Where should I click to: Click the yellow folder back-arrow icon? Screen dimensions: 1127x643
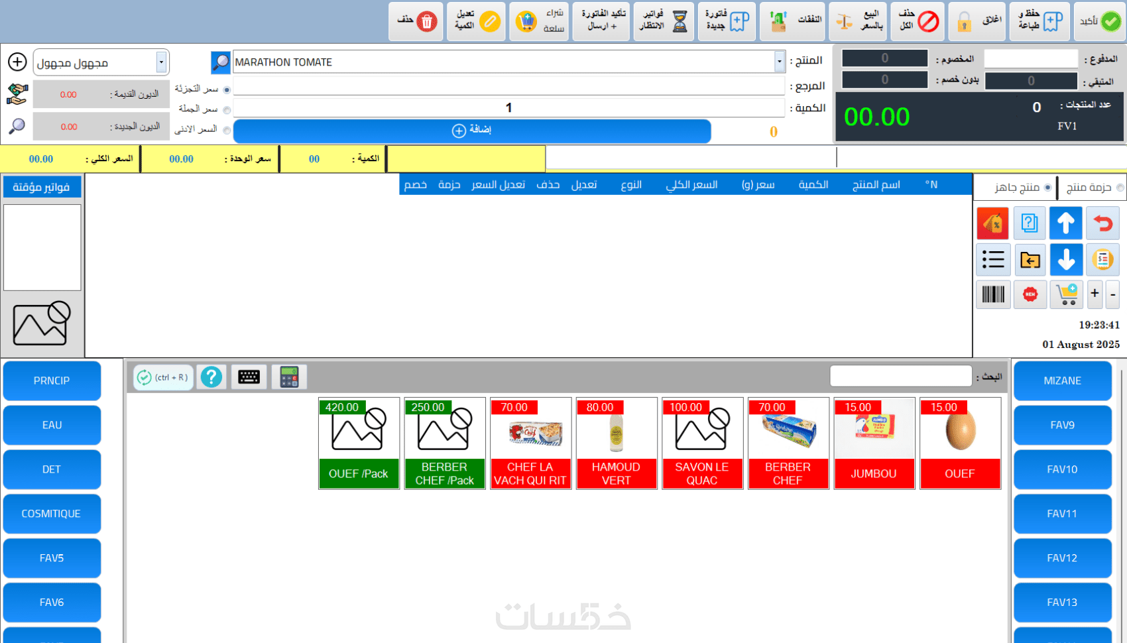[x=1030, y=259]
